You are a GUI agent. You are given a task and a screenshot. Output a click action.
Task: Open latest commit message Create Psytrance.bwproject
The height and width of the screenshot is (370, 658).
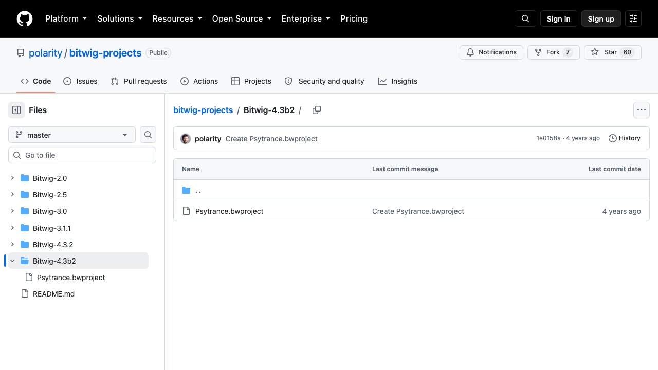[271, 139]
